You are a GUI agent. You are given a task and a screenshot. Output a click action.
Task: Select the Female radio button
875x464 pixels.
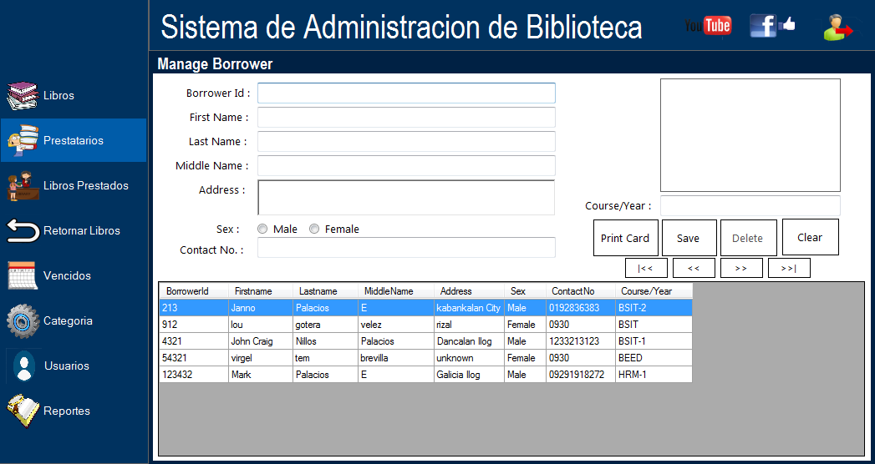314,229
